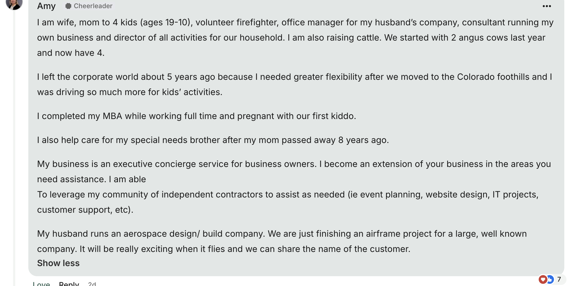This screenshot has height=286, width=585.
Task: Click the name Amy in comment header
Action: (46, 6)
